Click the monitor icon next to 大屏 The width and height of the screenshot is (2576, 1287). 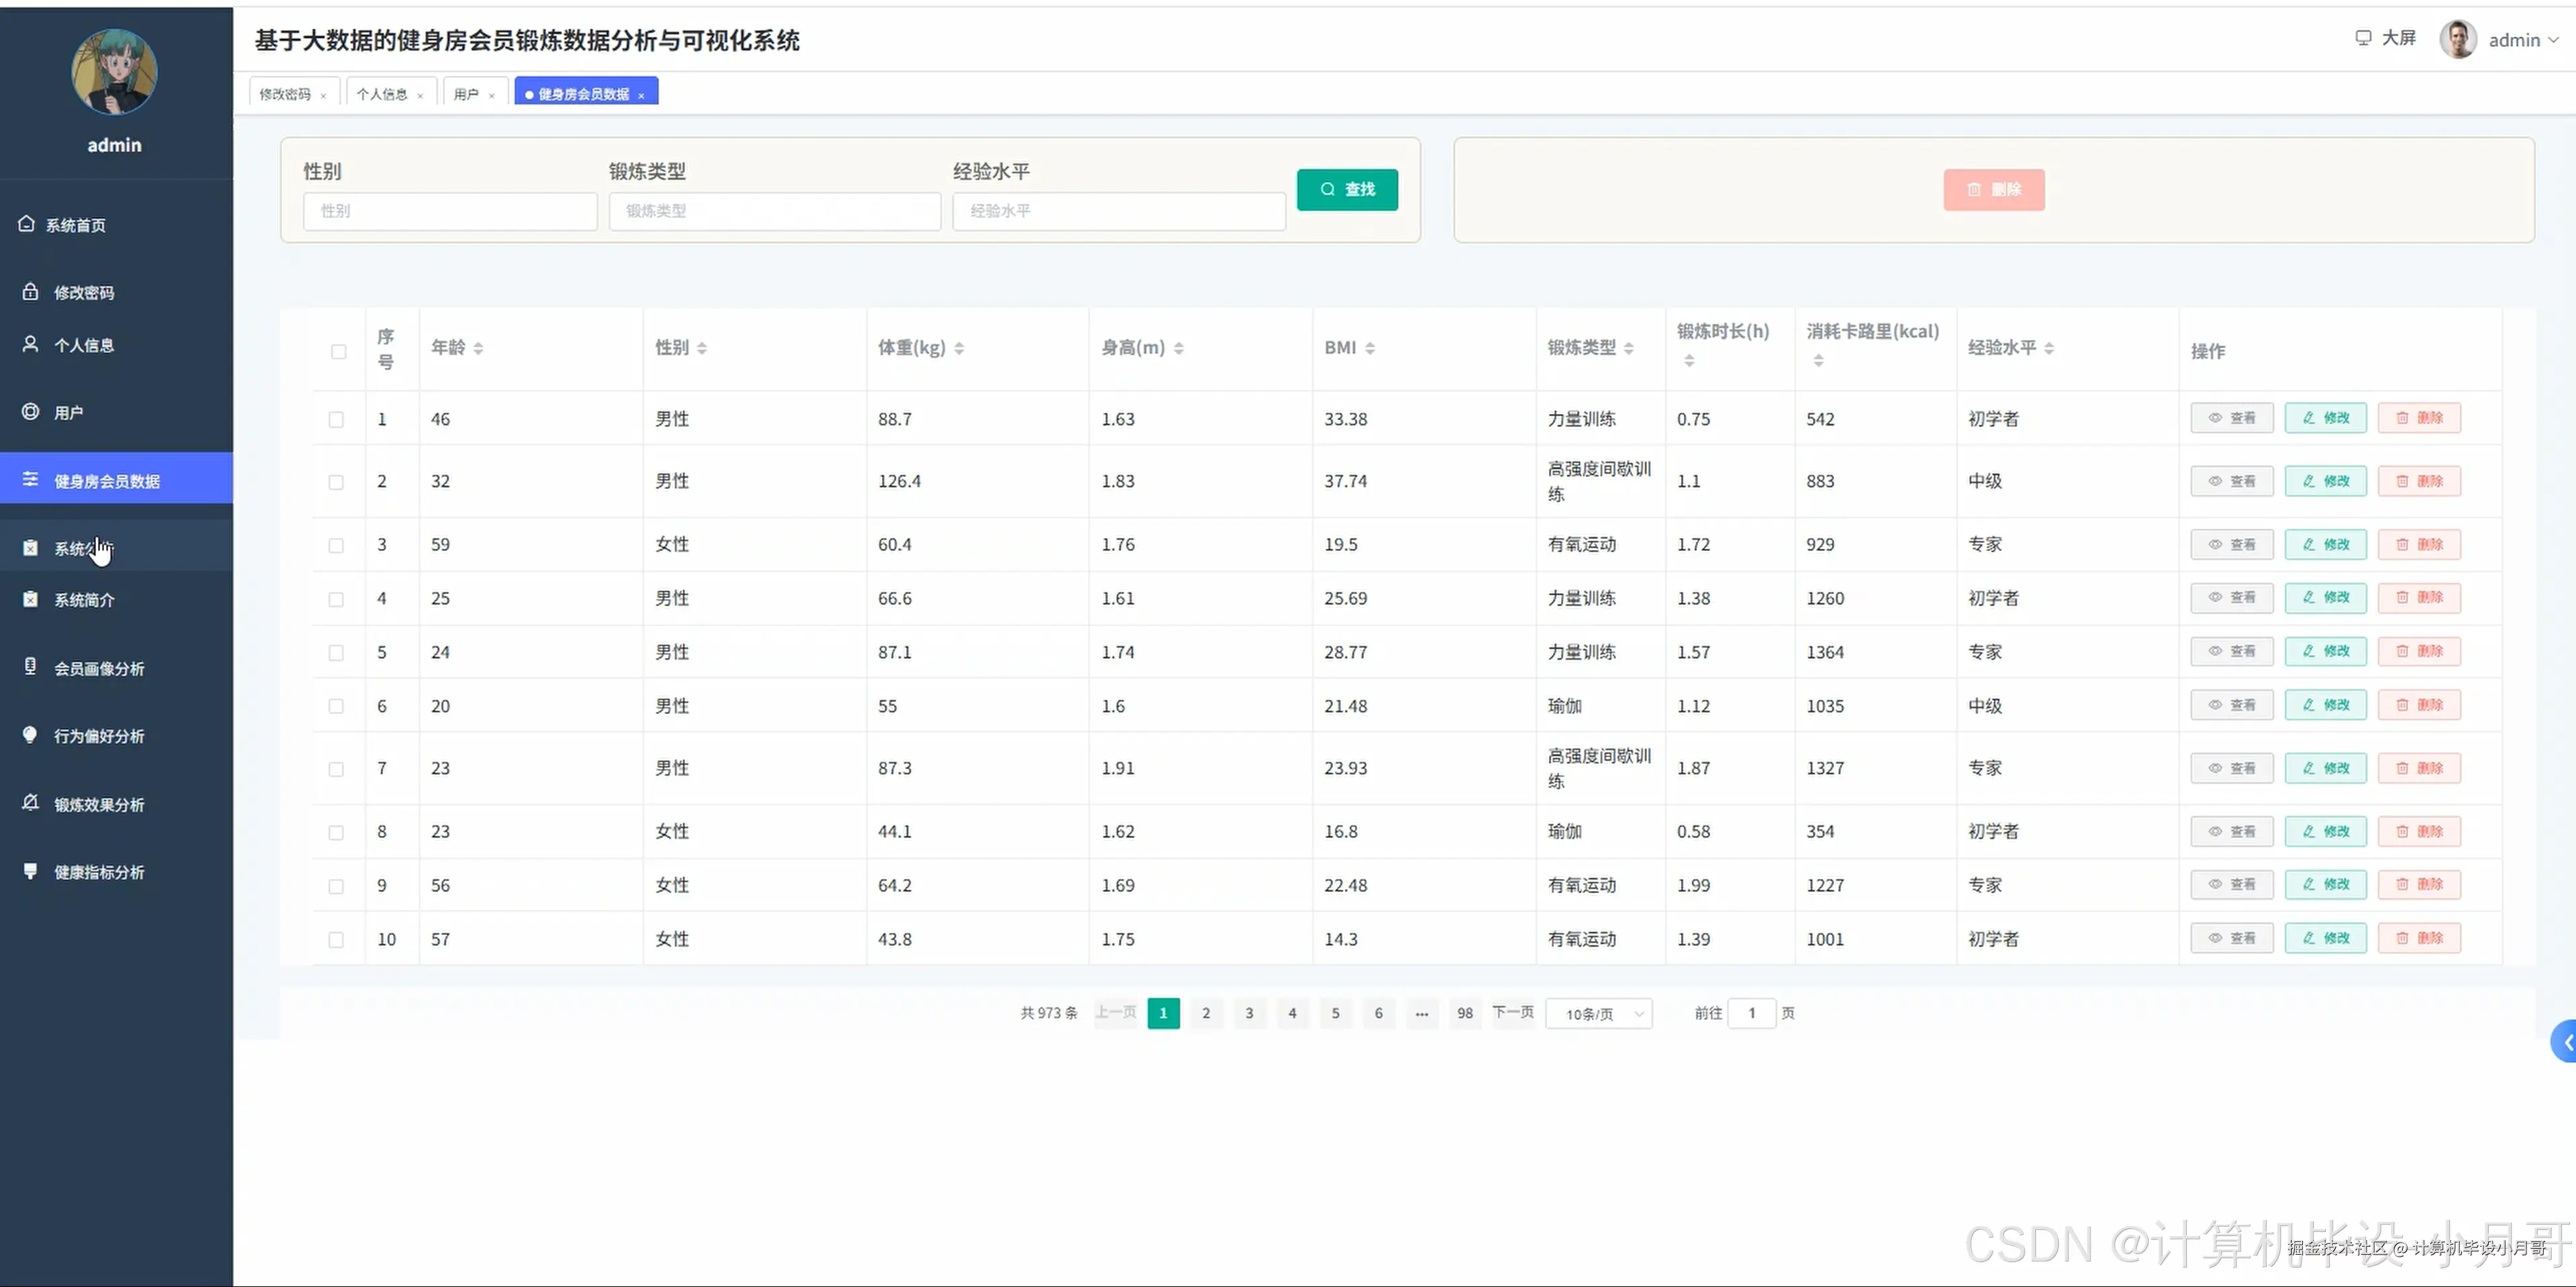pos(2363,38)
